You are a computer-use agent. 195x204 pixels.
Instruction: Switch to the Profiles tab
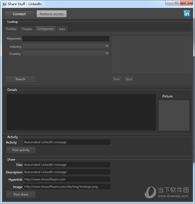coord(11,29)
